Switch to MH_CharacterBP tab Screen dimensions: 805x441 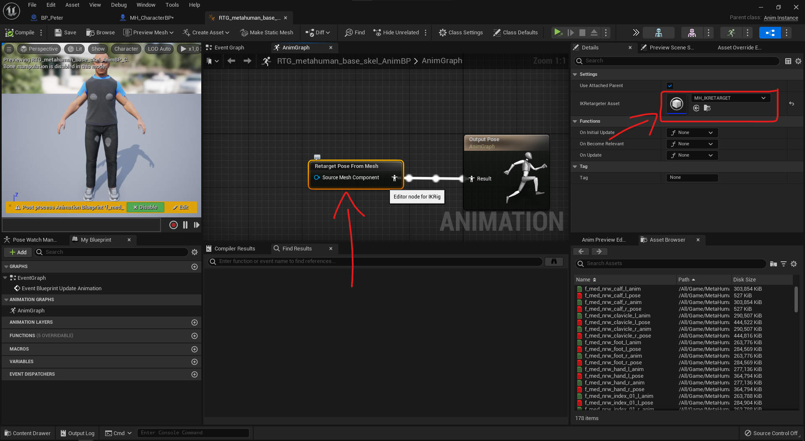click(151, 18)
